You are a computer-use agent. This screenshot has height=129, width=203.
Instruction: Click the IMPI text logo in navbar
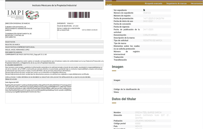[109, 5]
